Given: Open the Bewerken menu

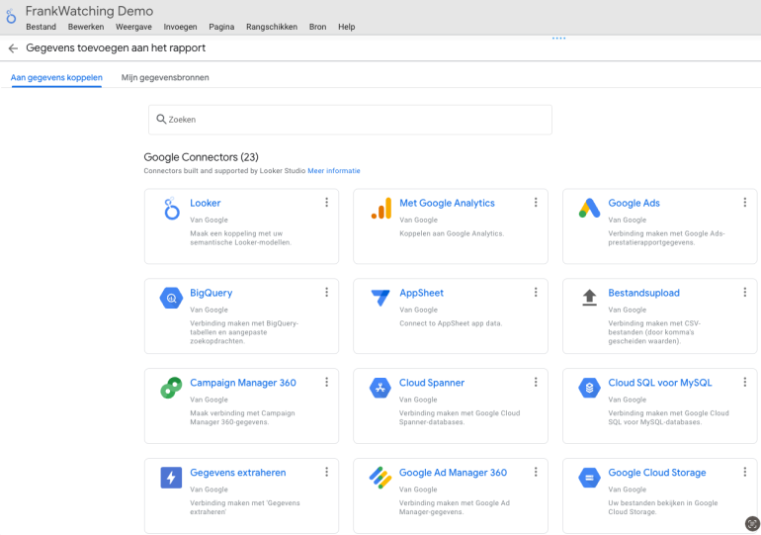Looking at the screenshot, I should tap(86, 27).
